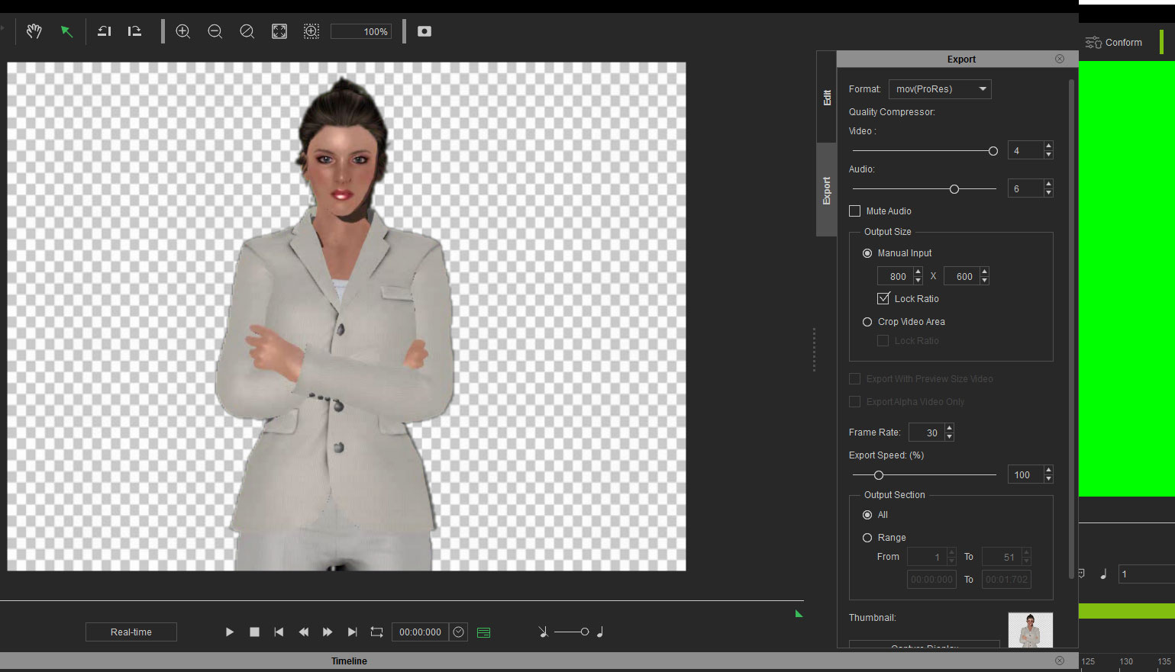Click the actual size magnifier icon

(x=247, y=31)
